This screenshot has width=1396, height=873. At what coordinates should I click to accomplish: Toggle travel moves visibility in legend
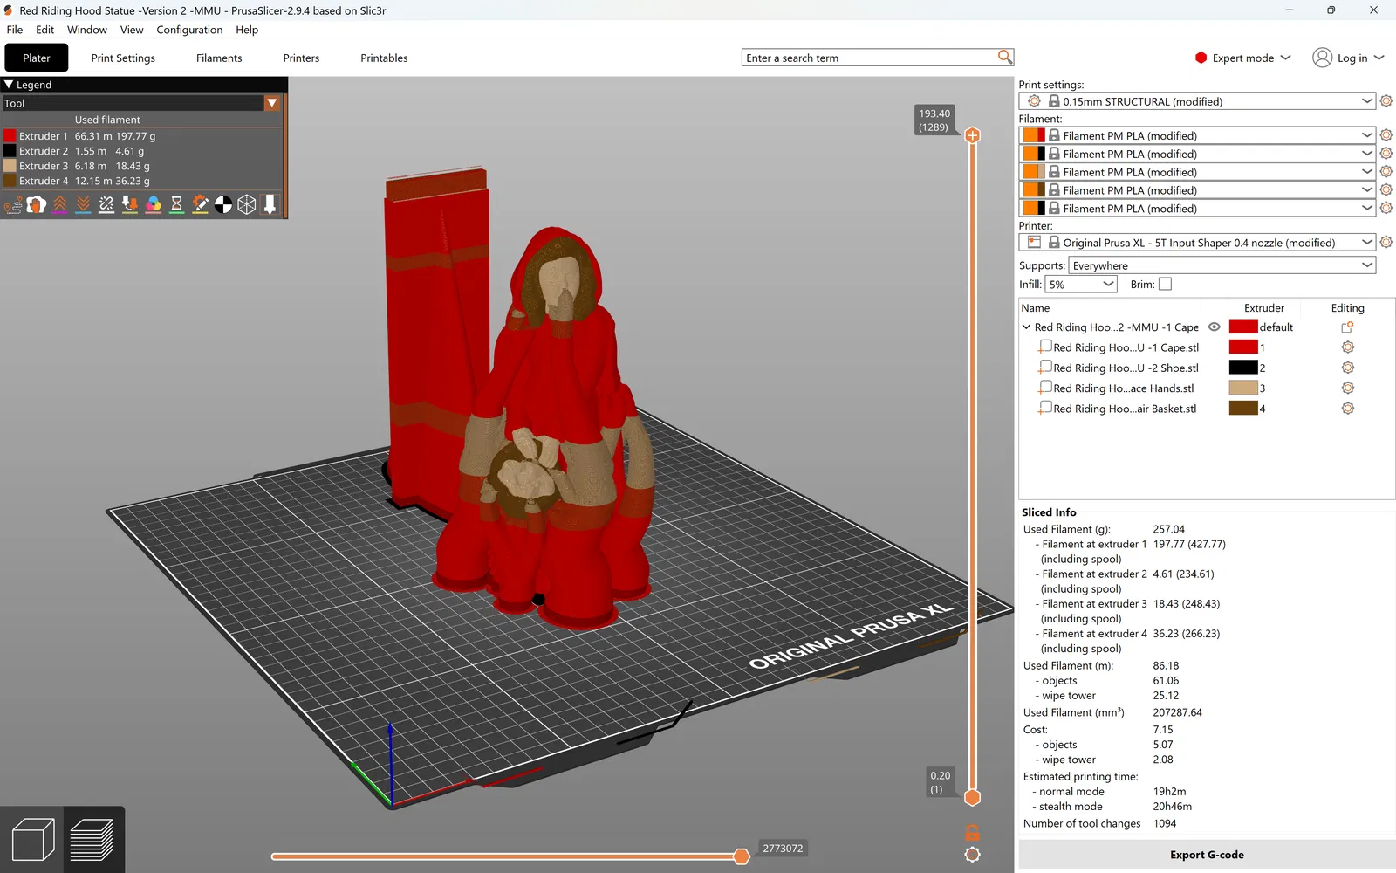(x=13, y=204)
